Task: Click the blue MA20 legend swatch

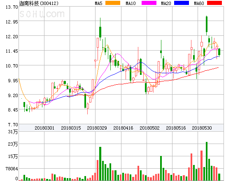Action: click(182, 3)
